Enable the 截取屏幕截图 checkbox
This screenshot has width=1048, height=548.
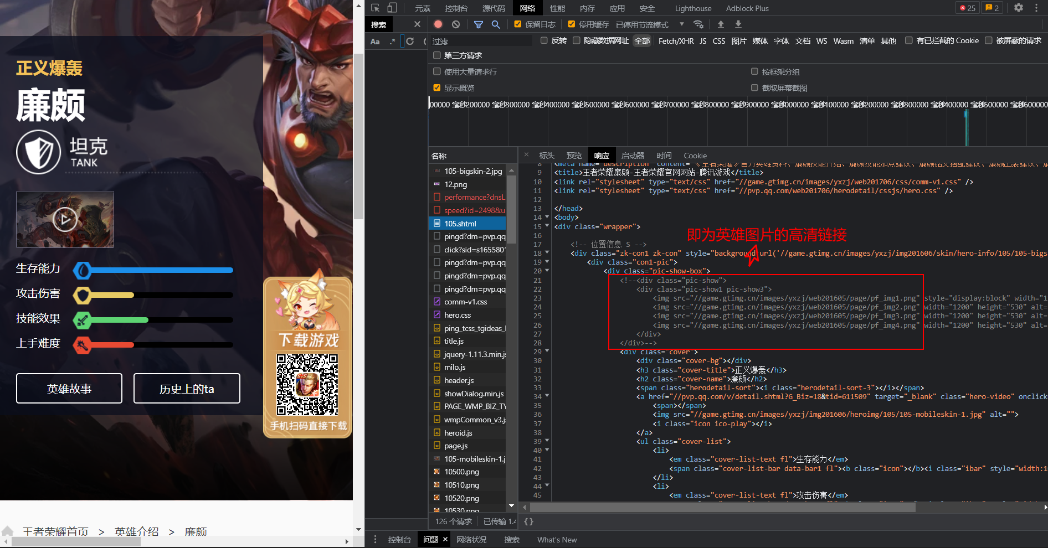(x=754, y=87)
